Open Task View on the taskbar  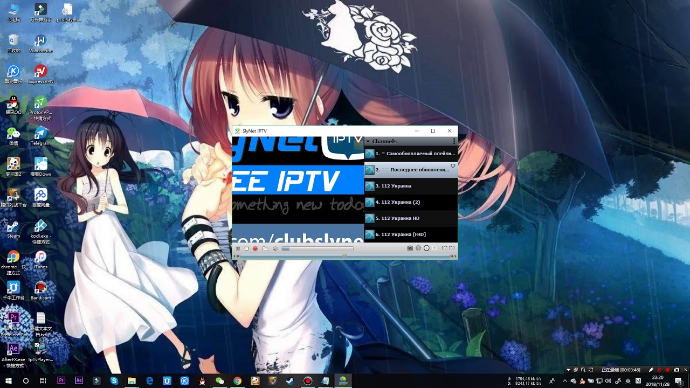point(43,380)
